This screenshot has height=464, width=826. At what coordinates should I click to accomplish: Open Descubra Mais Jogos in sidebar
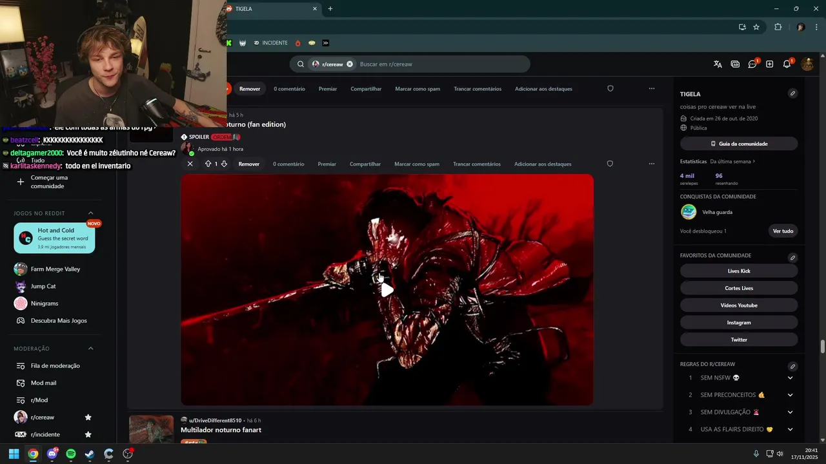[x=59, y=320]
